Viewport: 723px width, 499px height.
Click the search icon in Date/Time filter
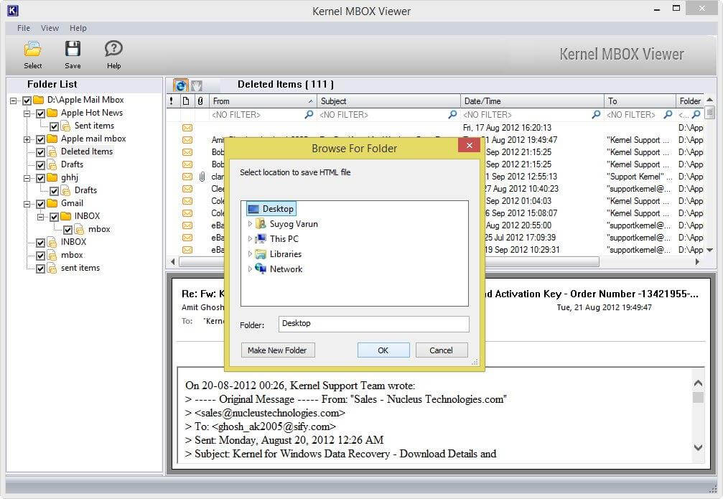(x=596, y=114)
